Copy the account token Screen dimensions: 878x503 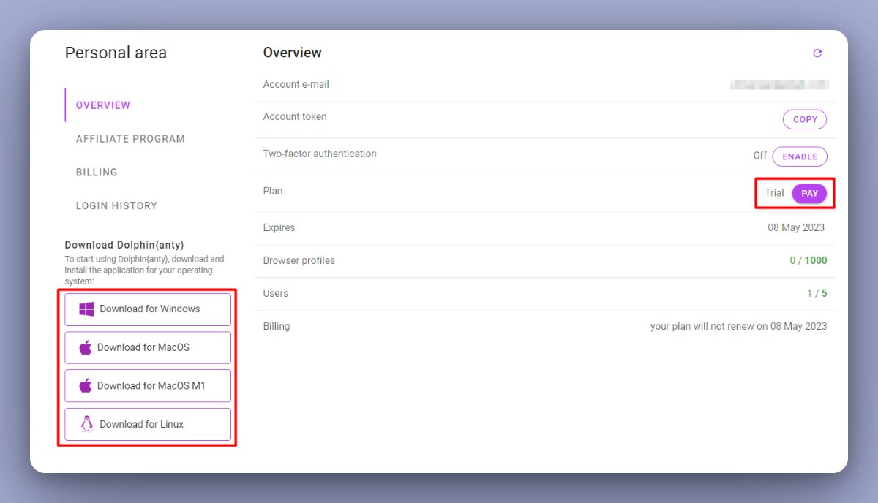click(x=805, y=119)
